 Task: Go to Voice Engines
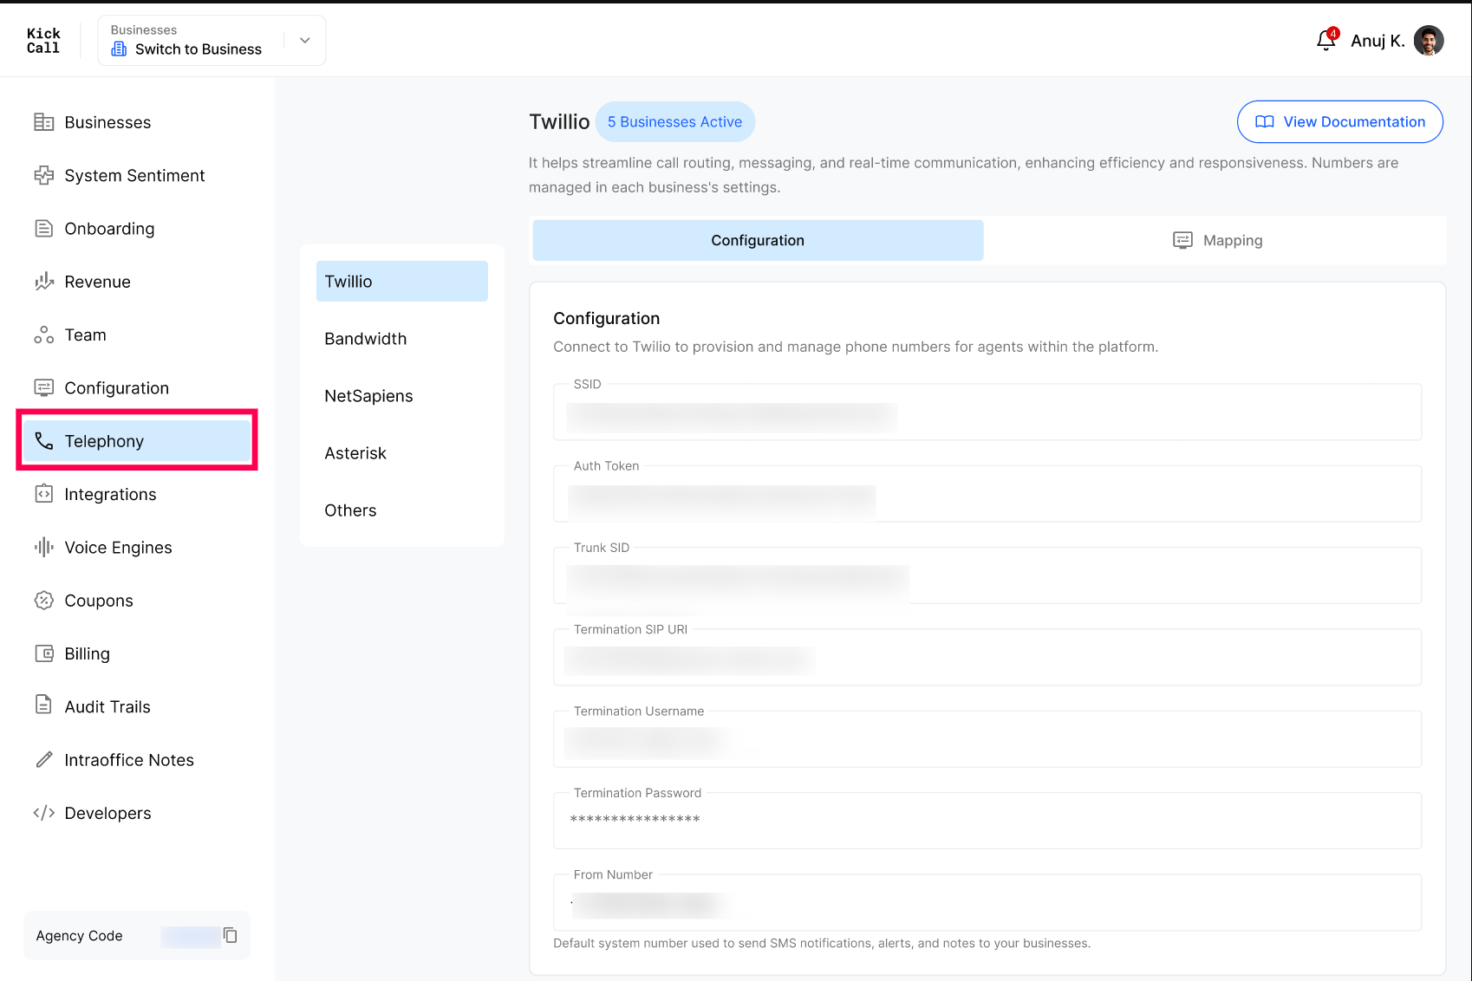point(137,547)
